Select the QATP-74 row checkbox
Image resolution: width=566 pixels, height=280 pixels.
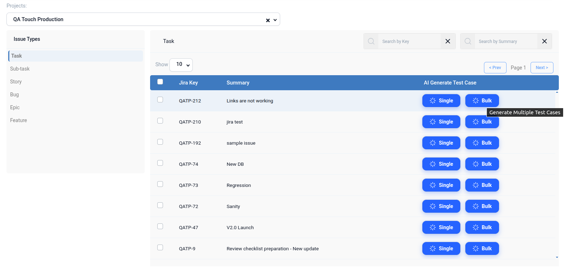point(160,163)
